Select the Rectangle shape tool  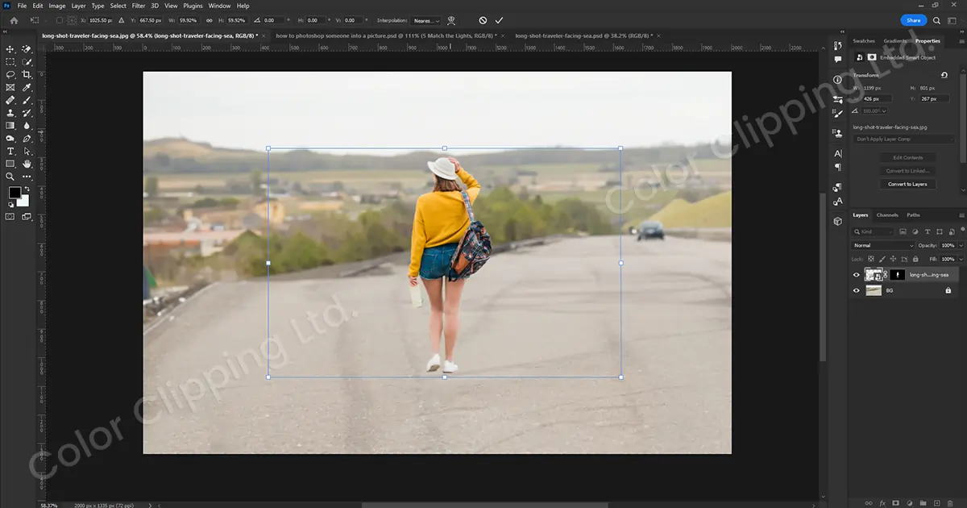point(10,164)
